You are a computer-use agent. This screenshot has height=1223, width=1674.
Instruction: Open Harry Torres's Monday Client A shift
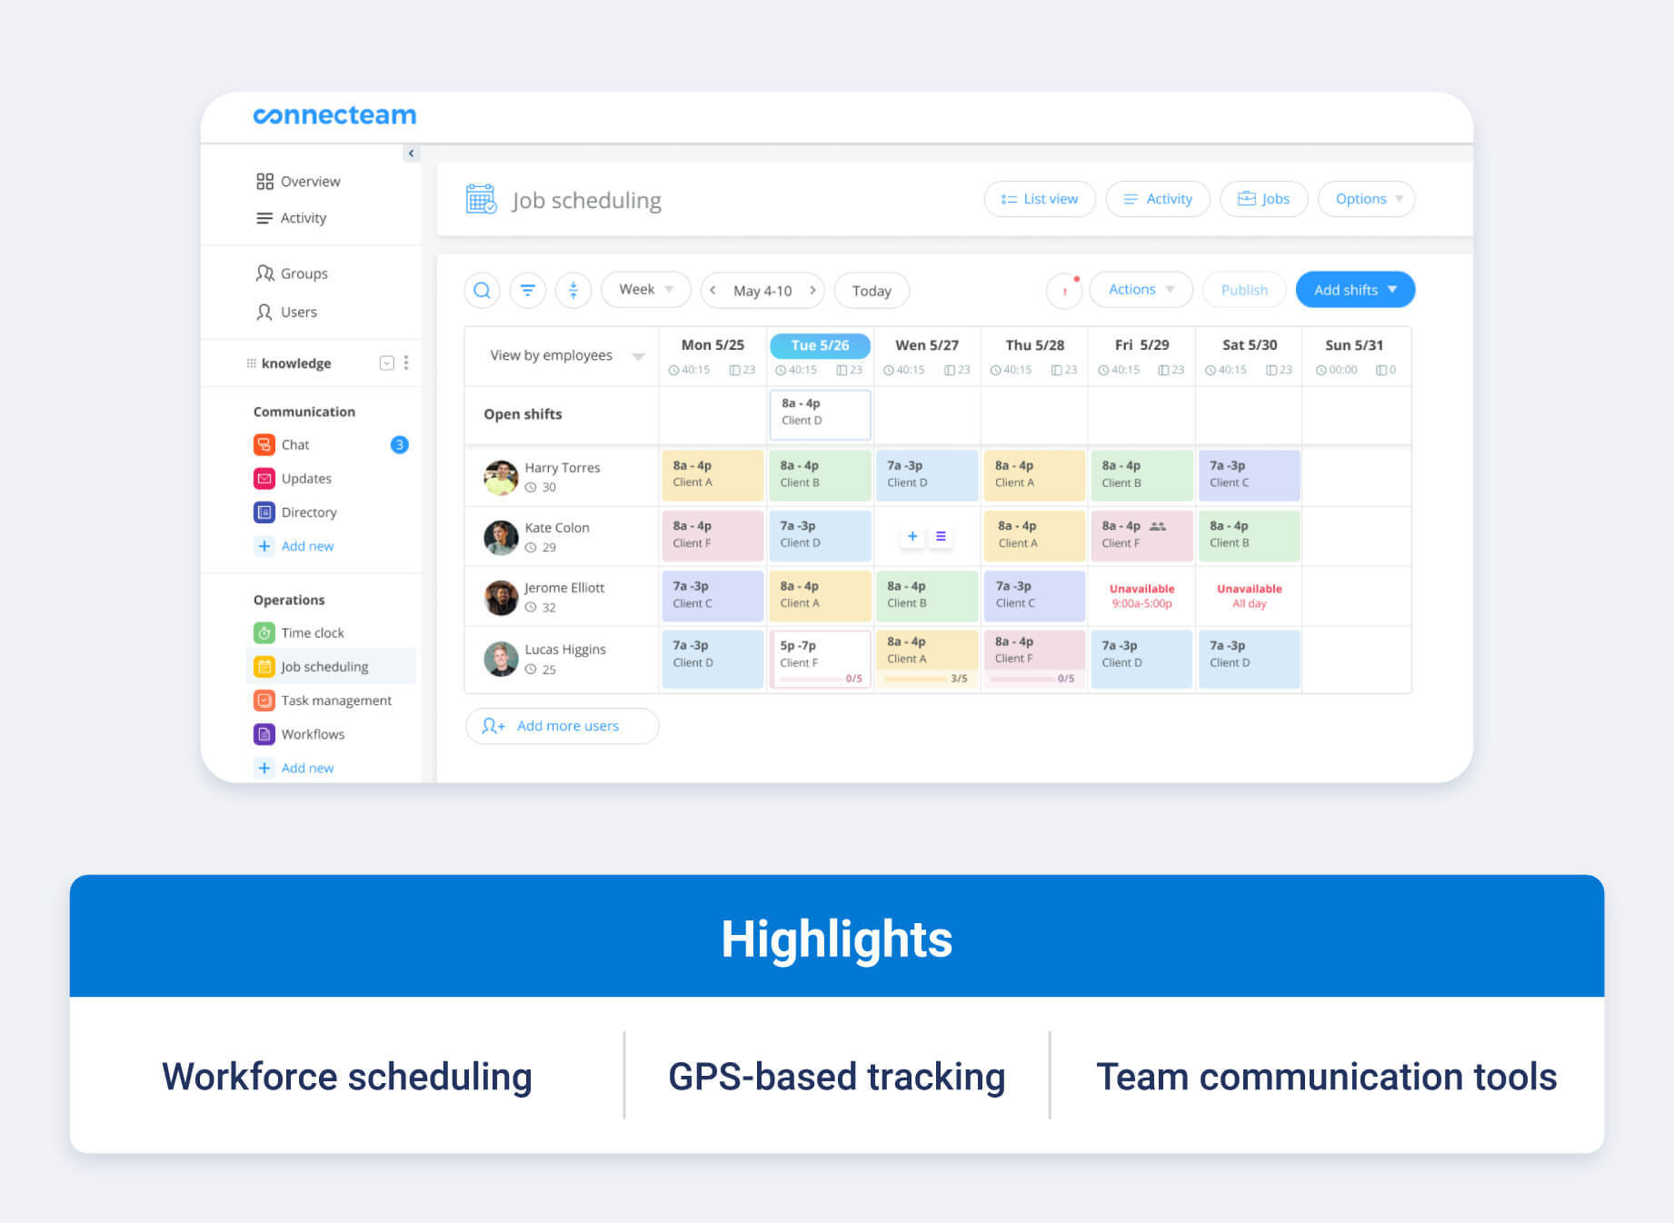712,475
